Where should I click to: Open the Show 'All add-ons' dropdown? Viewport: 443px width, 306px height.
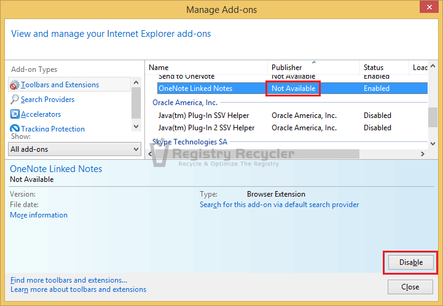click(74, 149)
